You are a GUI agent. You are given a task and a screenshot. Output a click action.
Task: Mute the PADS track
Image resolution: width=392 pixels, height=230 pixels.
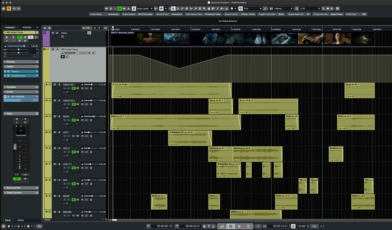[x=55, y=116]
